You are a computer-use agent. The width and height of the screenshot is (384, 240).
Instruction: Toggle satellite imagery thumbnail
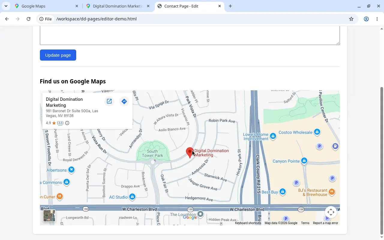[x=49, y=216]
